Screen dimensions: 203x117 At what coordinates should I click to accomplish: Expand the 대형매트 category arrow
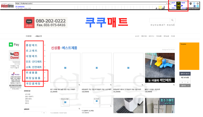pyautogui.click(x=45, y=56)
